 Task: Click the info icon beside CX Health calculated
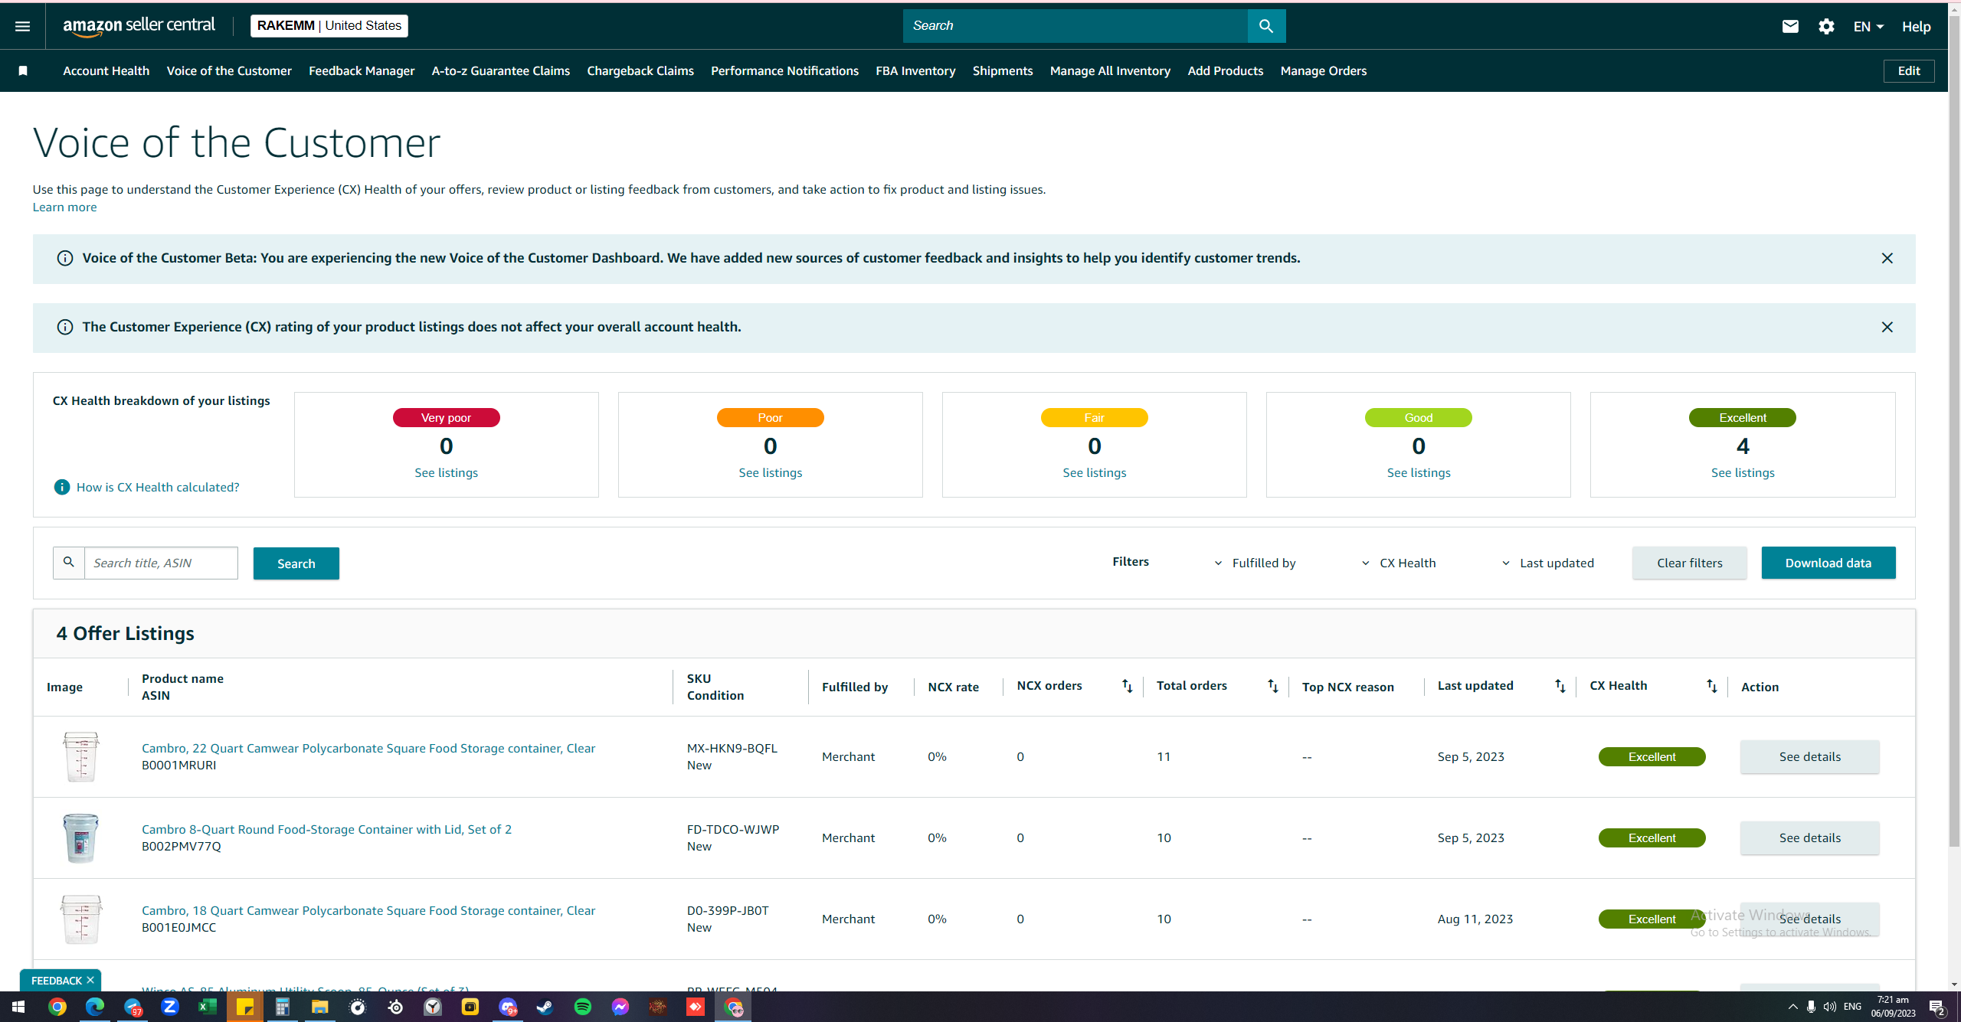point(62,487)
